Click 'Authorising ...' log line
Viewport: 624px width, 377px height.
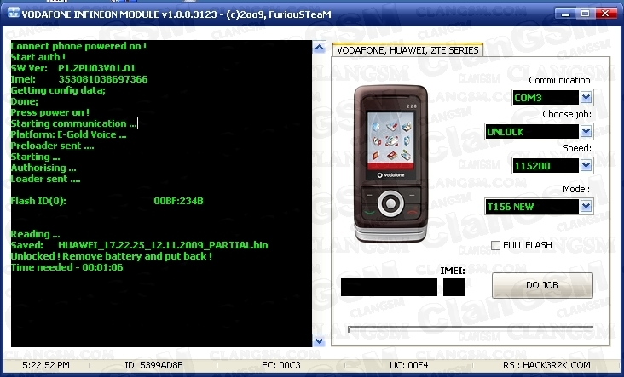pyautogui.click(x=43, y=168)
